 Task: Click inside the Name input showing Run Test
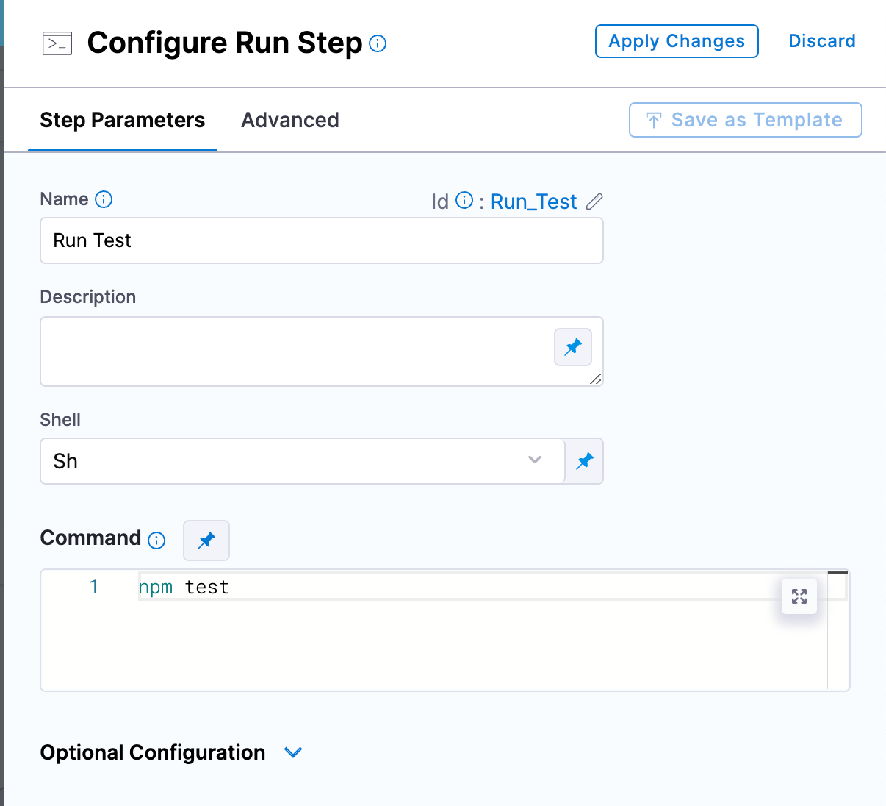tap(321, 240)
